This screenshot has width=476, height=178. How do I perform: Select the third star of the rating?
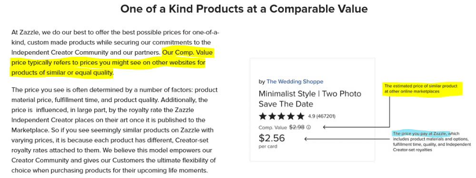tap(281, 116)
